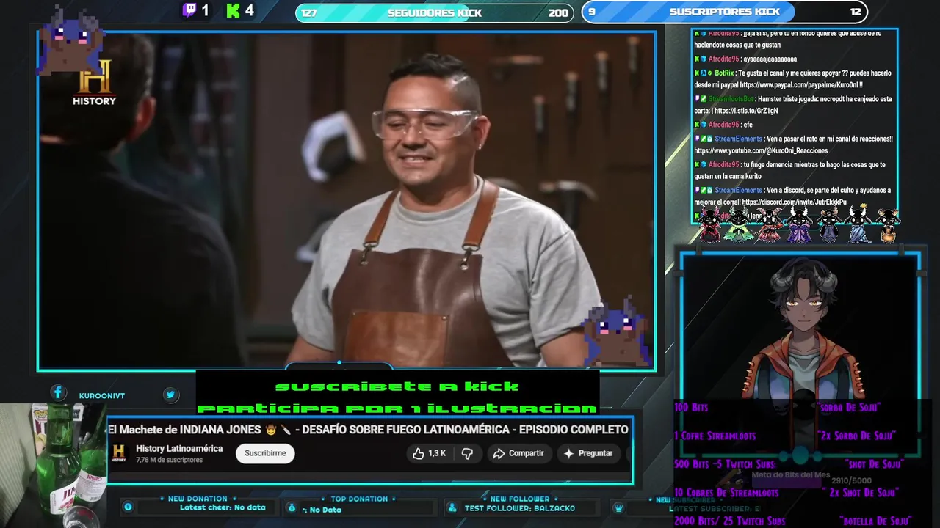Open the discord.com/invite link in chat
The height and width of the screenshot is (528, 940).
click(794, 202)
